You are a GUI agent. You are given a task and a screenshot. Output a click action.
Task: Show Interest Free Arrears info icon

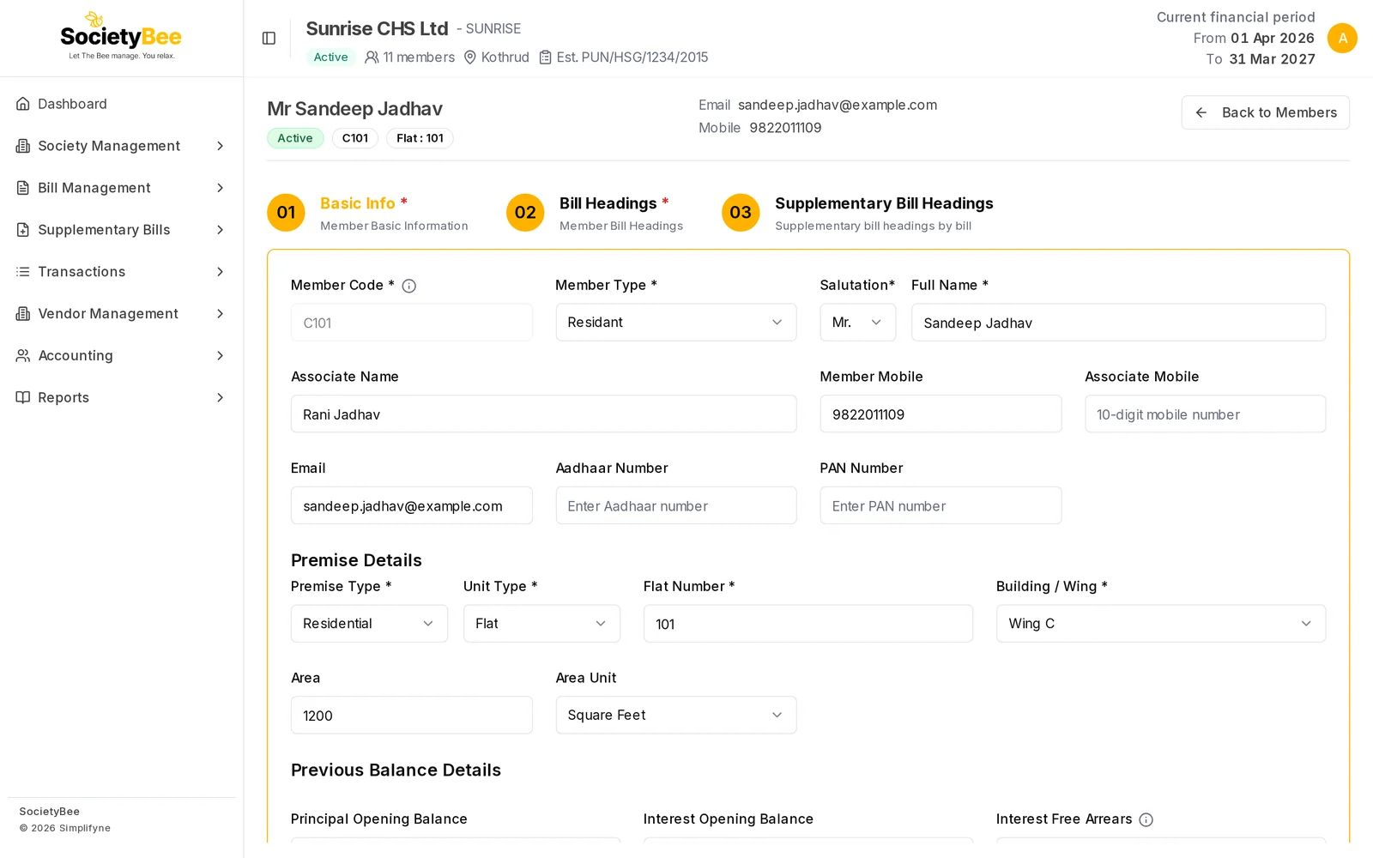pyautogui.click(x=1146, y=819)
